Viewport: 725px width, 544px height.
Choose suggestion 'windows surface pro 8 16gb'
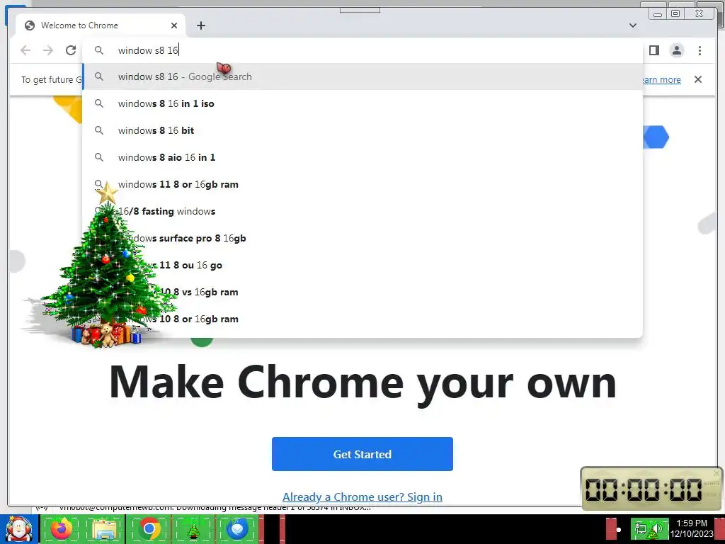pyautogui.click(x=362, y=238)
